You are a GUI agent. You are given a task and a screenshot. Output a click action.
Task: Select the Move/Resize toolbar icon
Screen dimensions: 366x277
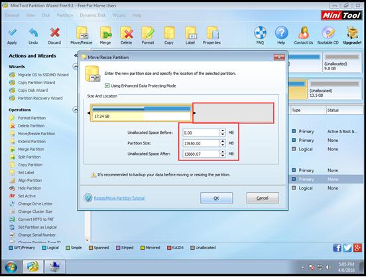click(82, 32)
